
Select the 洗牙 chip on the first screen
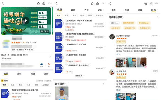[13, 85]
